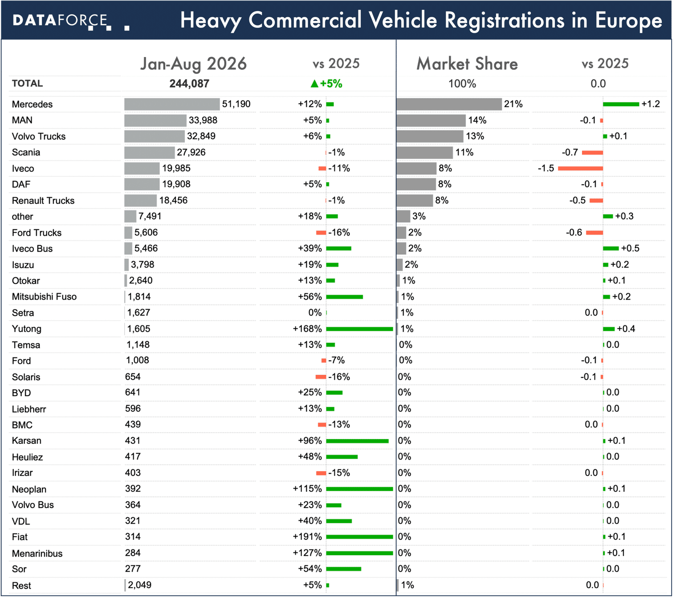Select the 'MAN' brand label

coord(22,120)
